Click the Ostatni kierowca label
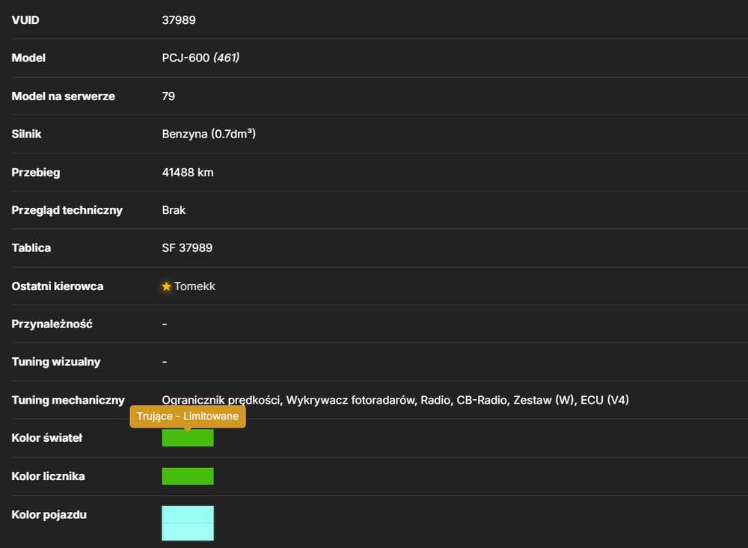This screenshot has height=548, width=748. [x=58, y=286]
